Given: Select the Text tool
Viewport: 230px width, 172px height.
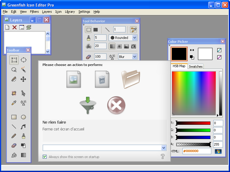Looking at the screenshot, I should 23,127.
